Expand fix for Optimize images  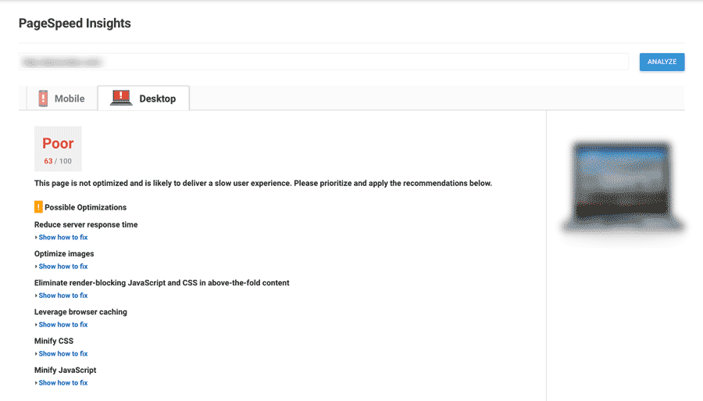(62, 267)
